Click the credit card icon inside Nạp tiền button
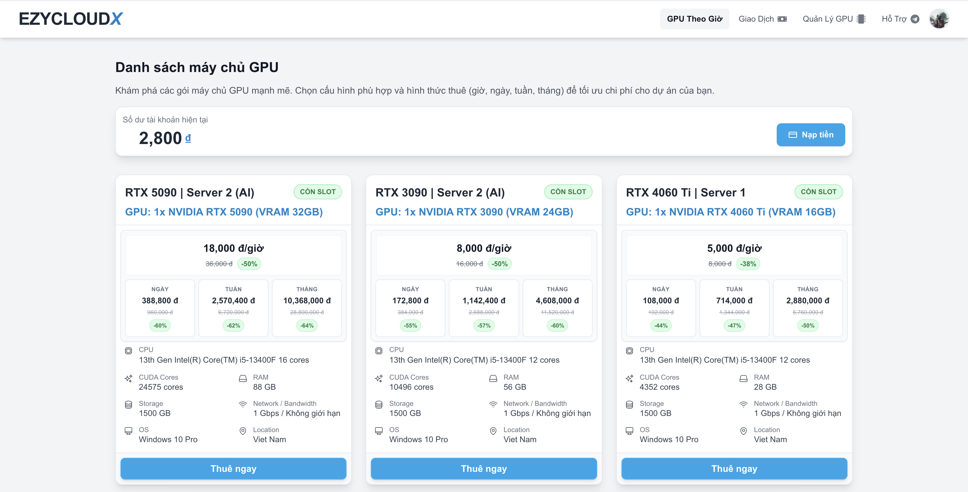968x492 pixels. tap(793, 135)
